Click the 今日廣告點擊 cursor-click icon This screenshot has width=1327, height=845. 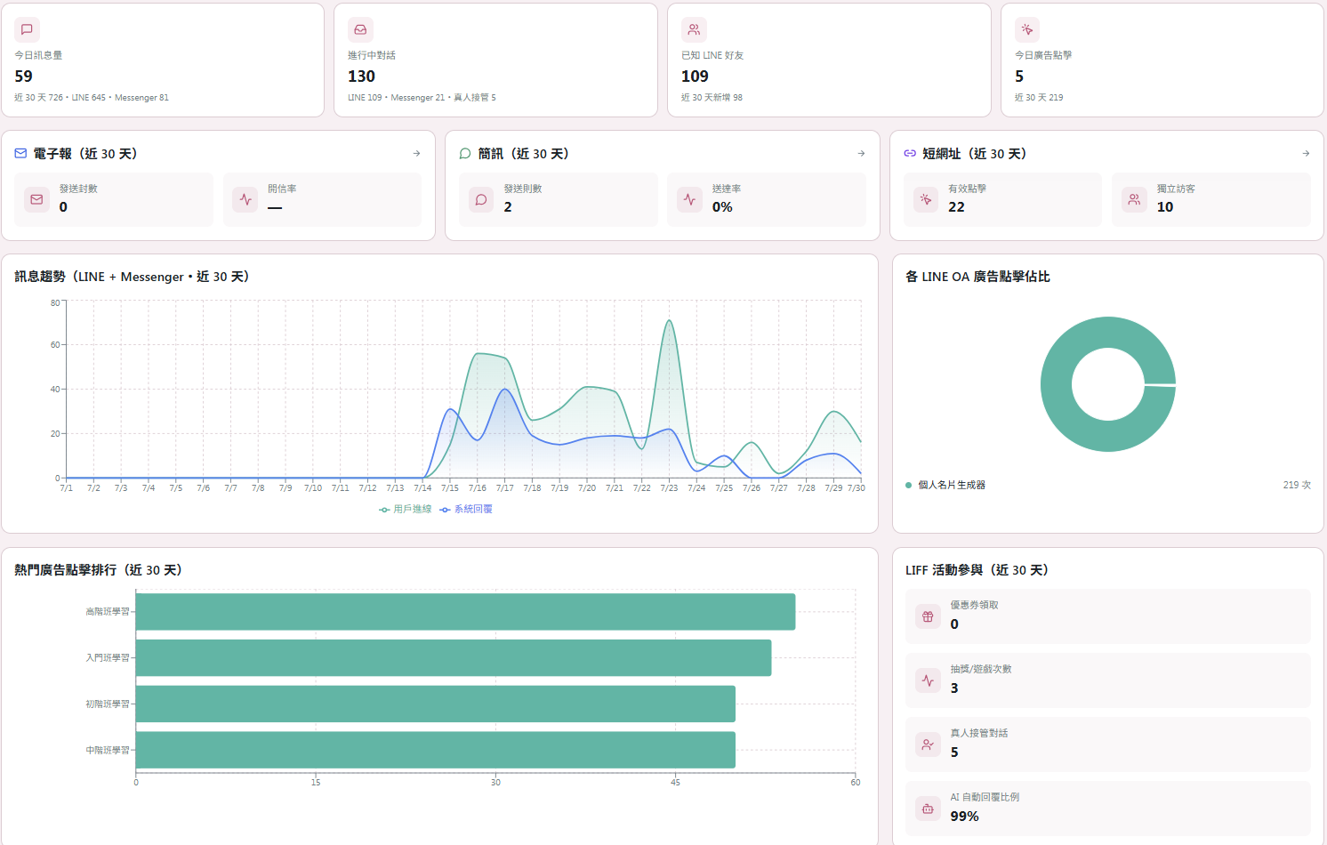pyautogui.click(x=1027, y=29)
